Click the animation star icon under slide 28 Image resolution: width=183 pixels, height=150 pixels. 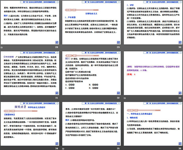tap(2, 47)
